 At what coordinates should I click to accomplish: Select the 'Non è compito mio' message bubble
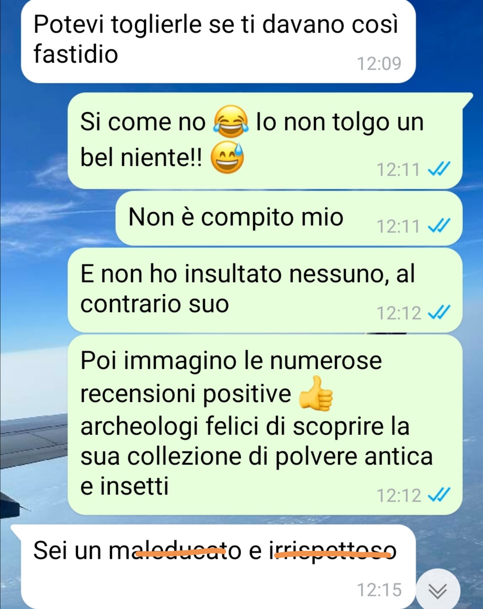[x=289, y=218]
